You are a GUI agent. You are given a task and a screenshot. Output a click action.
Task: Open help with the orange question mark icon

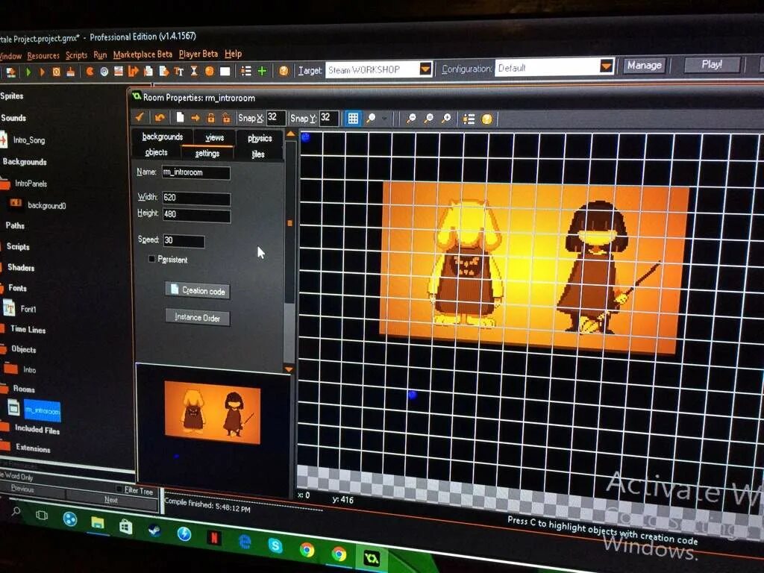pyautogui.click(x=284, y=71)
